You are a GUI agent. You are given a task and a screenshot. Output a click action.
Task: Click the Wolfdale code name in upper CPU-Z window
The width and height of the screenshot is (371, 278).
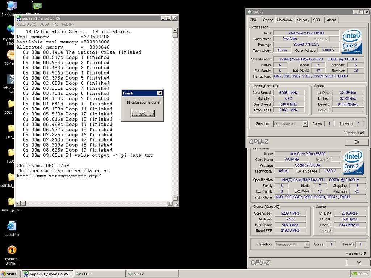point(290,39)
